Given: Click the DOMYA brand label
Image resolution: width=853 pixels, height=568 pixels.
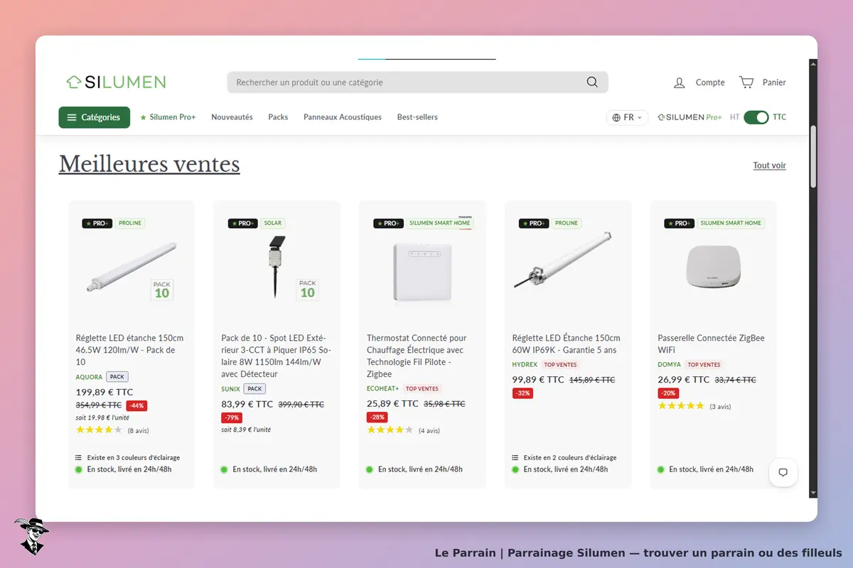Looking at the screenshot, I should [670, 365].
